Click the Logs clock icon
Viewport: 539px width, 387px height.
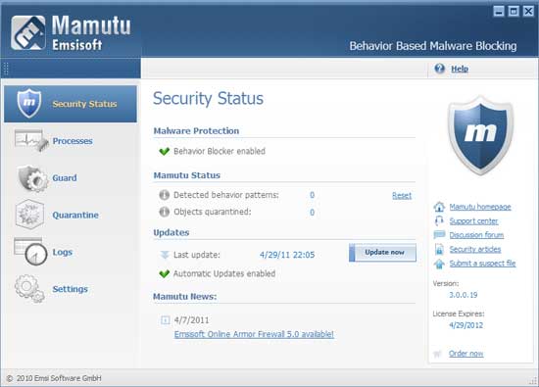(x=30, y=252)
